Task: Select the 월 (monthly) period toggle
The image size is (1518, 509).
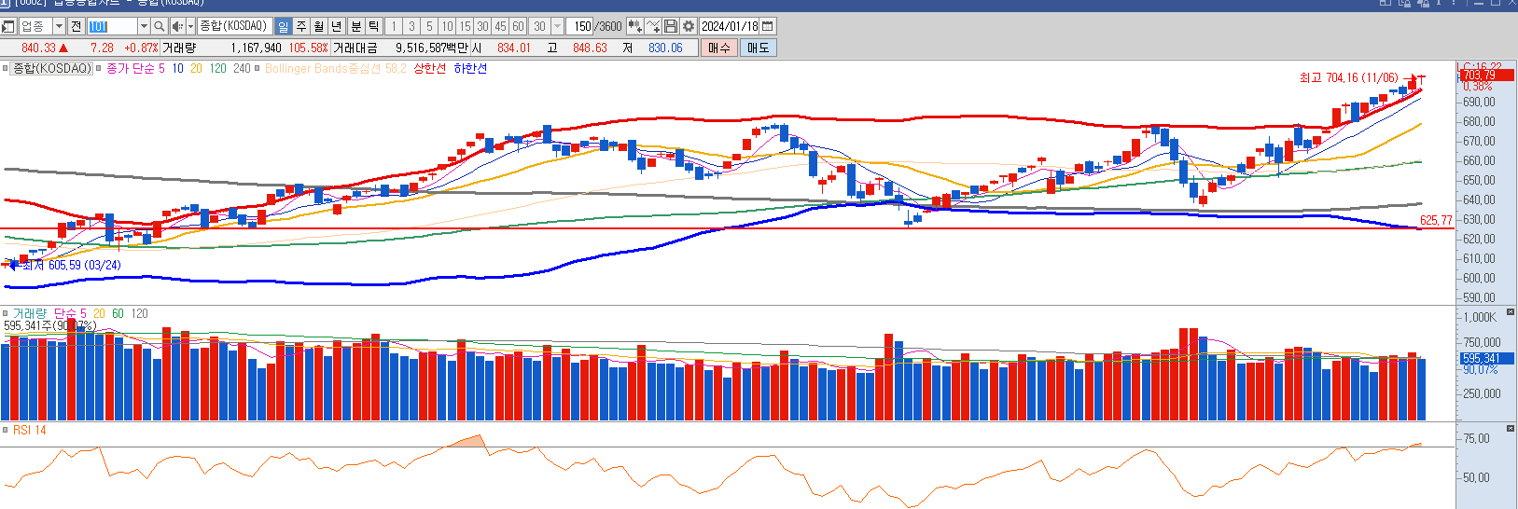Action: (x=318, y=26)
